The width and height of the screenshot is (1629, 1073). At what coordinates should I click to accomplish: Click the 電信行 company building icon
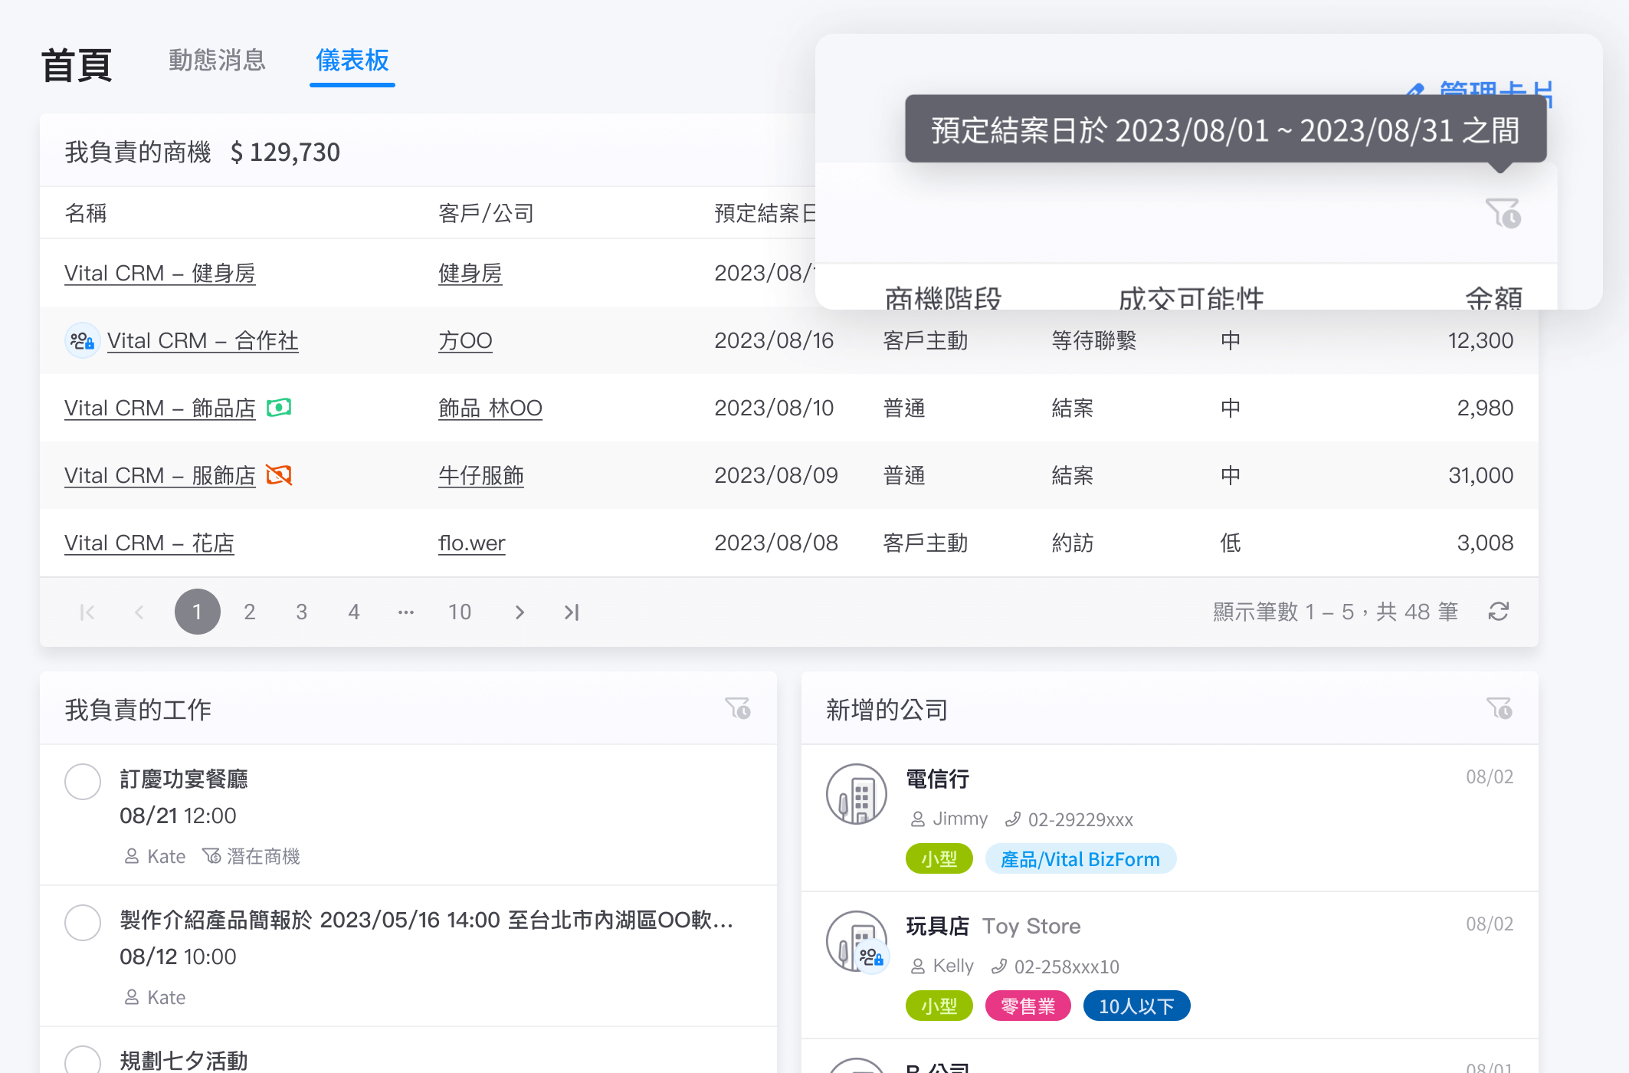(857, 794)
